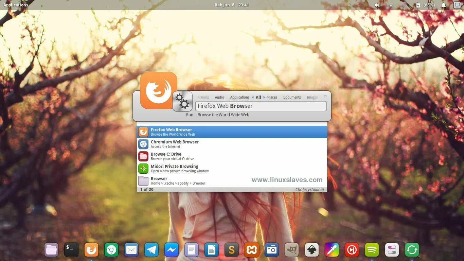This screenshot has width=464, height=261.
Task: Launch XAMPP from the dock
Action: click(252, 250)
